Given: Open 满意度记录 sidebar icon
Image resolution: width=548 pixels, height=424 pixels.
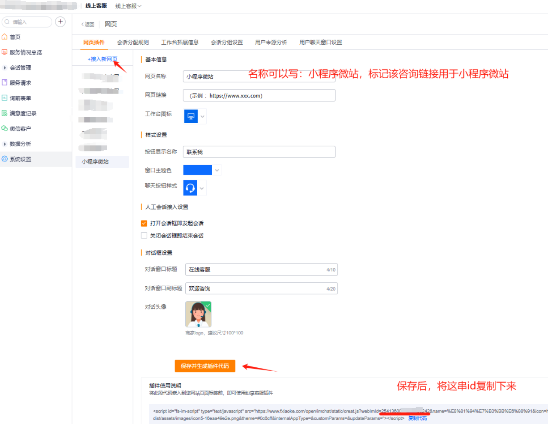Looking at the screenshot, I should pos(5,113).
